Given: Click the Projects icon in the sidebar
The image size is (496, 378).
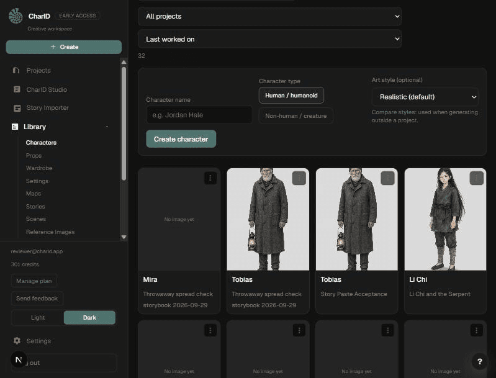Looking at the screenshot, I should tap(16, 70).
